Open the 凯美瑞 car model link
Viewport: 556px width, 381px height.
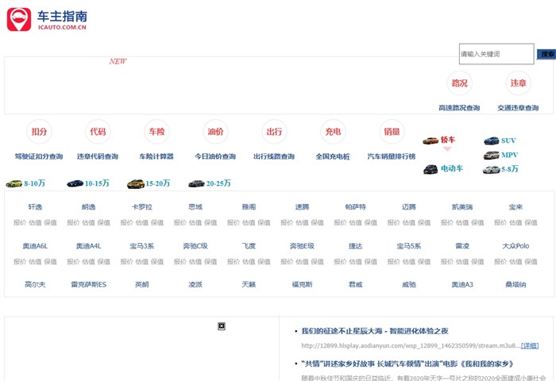pos(462,206)
